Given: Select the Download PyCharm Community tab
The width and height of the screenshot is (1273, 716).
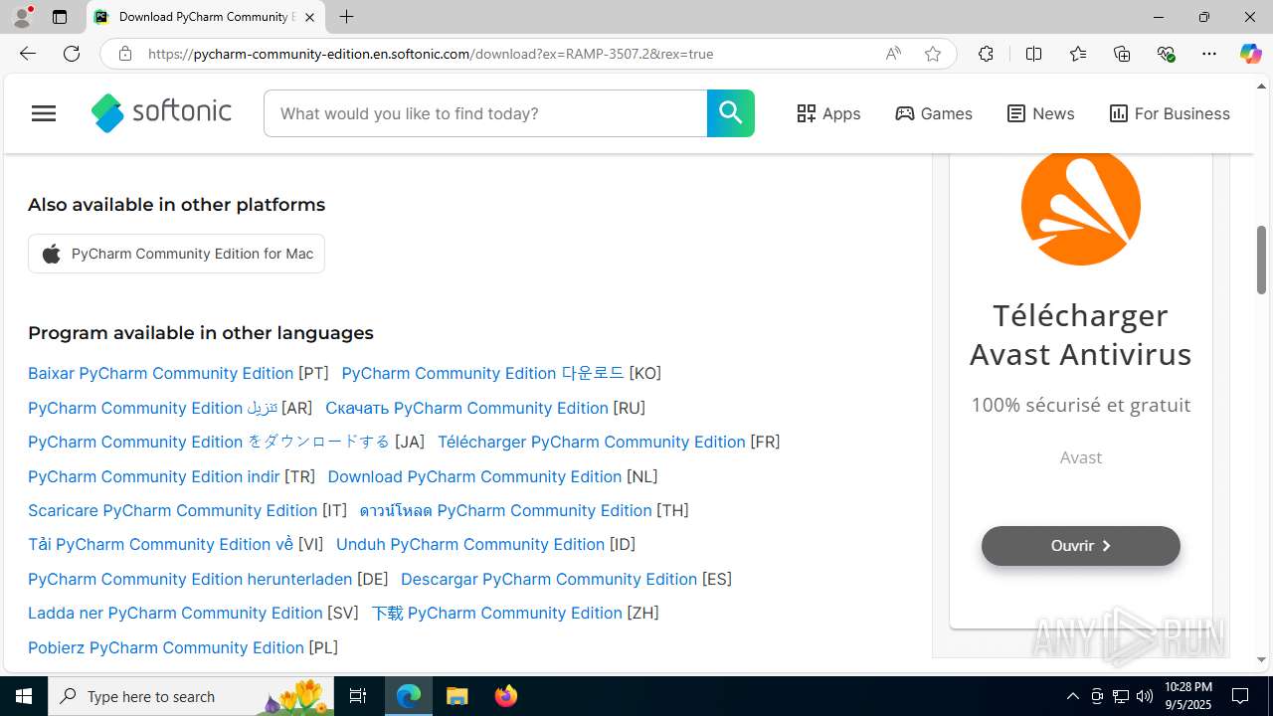Looking at the screenshot, I should (206, 17).
